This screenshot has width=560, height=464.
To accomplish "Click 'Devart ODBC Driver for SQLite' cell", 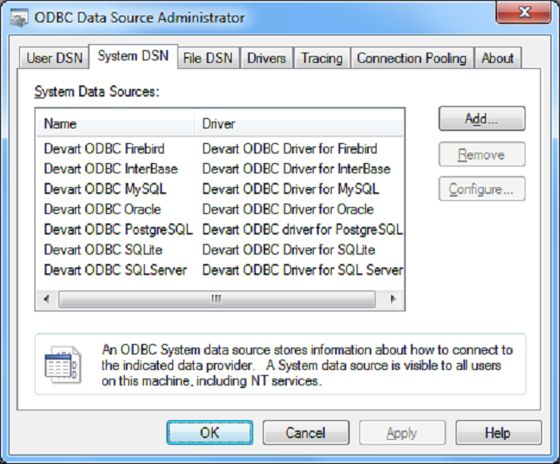I will tap(289, 249).
